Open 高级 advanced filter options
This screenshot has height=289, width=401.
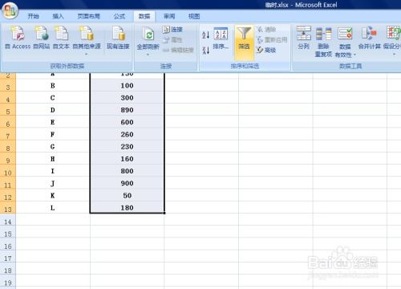tap(266, 50)
